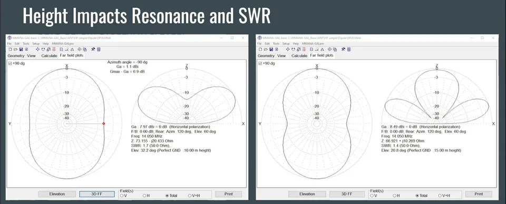Open Edit menu in 10 m height window
506x204 pixels.
pos(17,44)
